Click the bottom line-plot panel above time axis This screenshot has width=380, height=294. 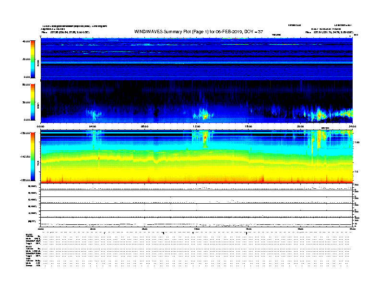point(197,222)
